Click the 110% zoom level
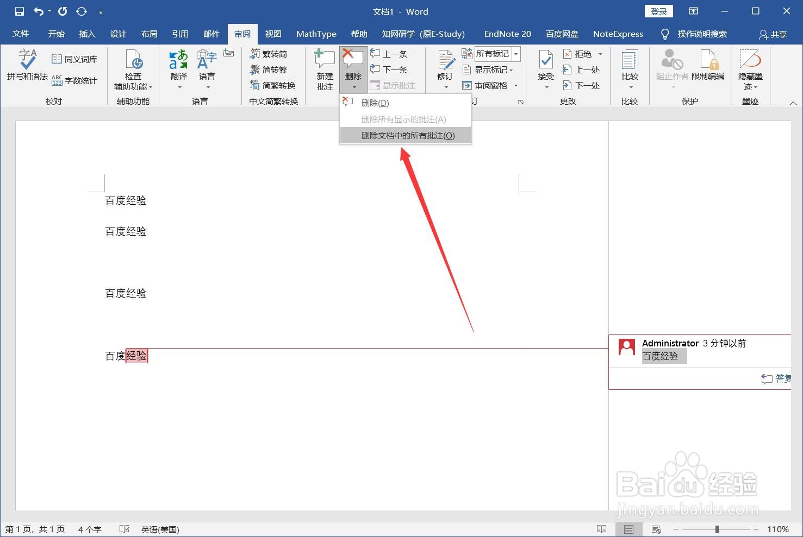803x537 pixels. click(x=777, y=529)
